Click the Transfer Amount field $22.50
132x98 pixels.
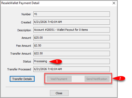pos(72,53)
